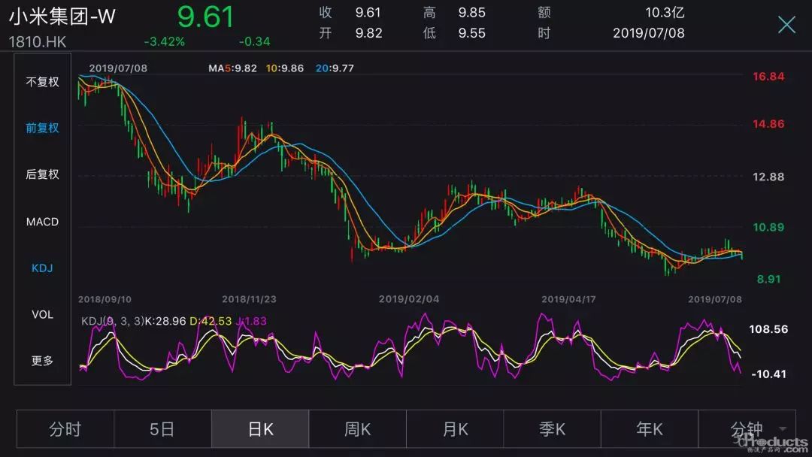812x457 pixels.
Task: Select 前复权 adjustment option
Action: click(42, 128)
